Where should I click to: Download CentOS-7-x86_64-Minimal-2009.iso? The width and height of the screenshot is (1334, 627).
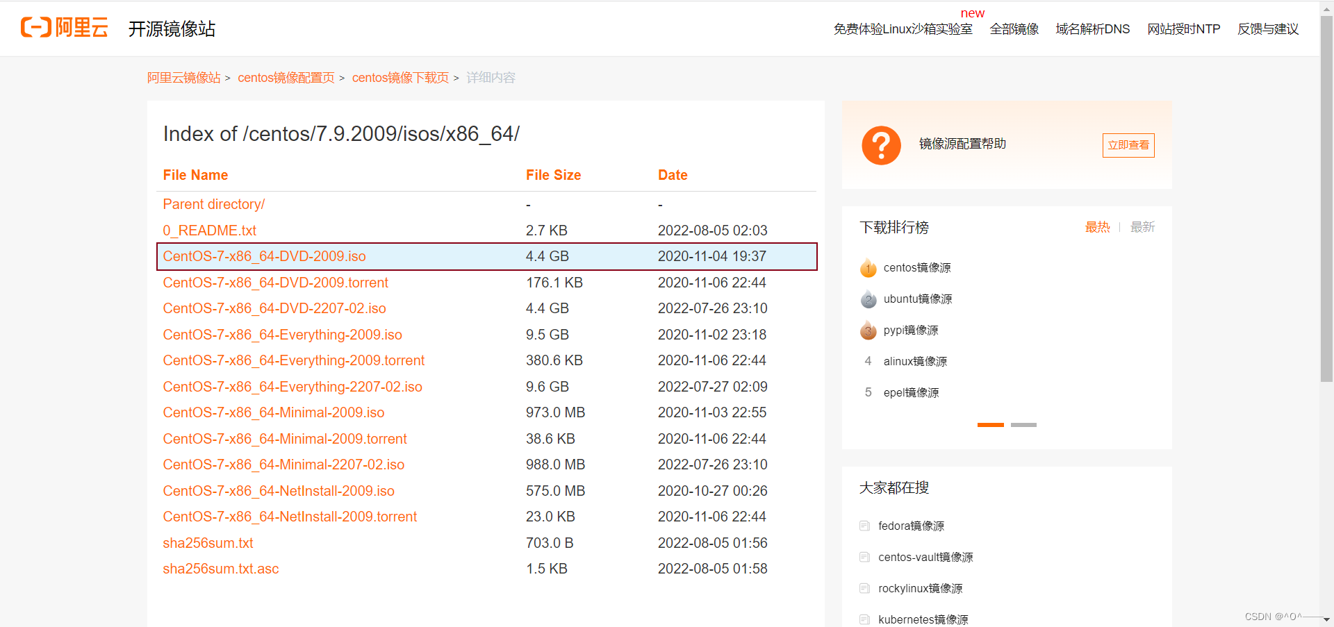[x=273, y=412]
